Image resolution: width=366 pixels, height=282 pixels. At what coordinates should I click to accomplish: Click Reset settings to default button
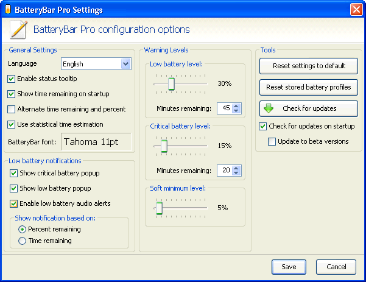point(309,66)
